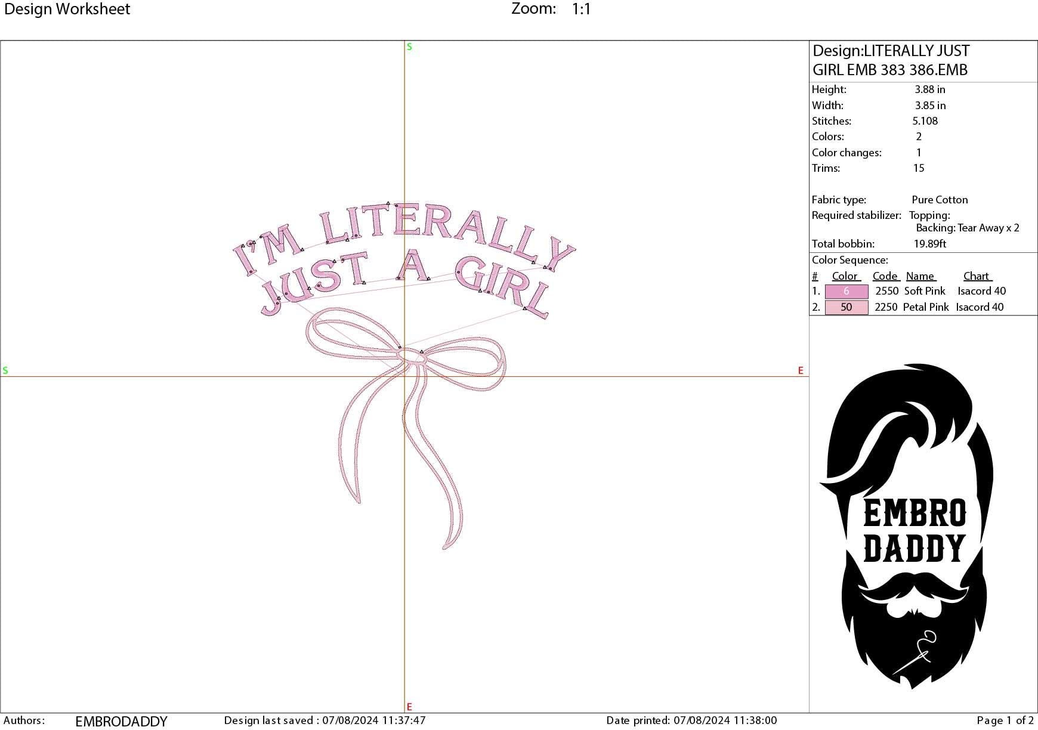Image resolution: width=1038 pixels, height=730 pixels.
Task: Click the Name column heading
Action: pyautogui.click(x=921, y=276)
